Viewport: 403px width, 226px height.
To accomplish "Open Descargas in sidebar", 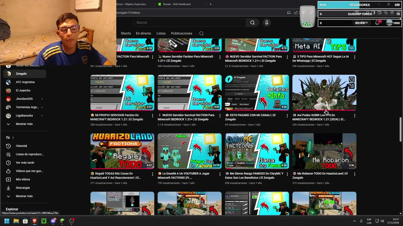I will point(25,188).
